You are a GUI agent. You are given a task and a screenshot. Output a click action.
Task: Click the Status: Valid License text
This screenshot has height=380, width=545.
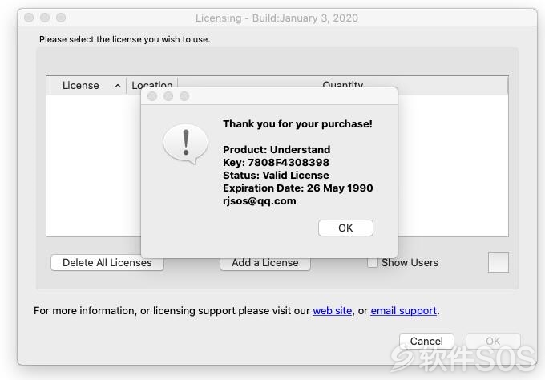pos(276,176)
